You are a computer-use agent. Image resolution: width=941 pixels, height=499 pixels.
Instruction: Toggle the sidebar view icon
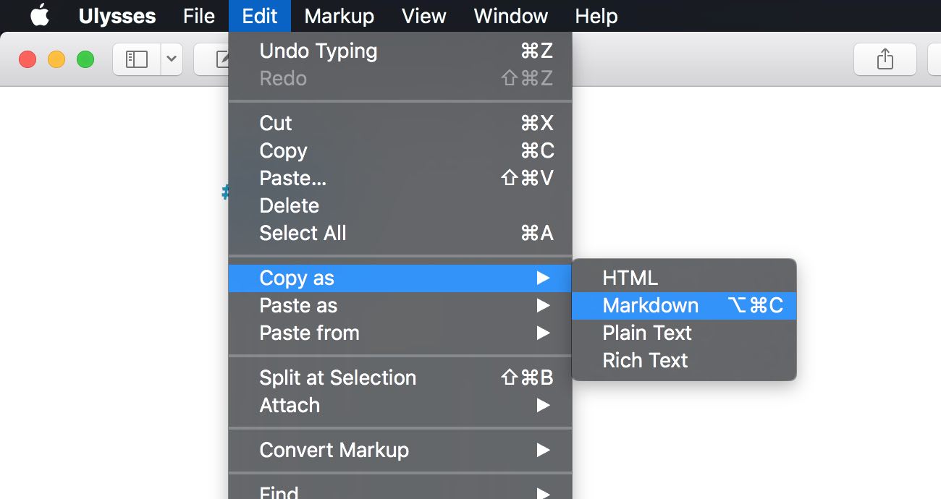click(137, 59)
